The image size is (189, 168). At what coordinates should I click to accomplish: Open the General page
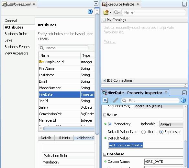(x=11, y=21)
